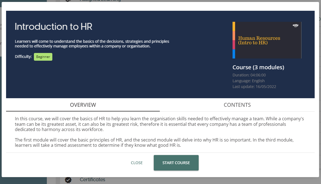
Task: Click the yellow segment of thumbnail color stripe
Action: (234, 26)
